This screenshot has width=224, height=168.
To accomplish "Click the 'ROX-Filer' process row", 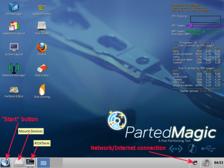I will (x=197, y=82).
